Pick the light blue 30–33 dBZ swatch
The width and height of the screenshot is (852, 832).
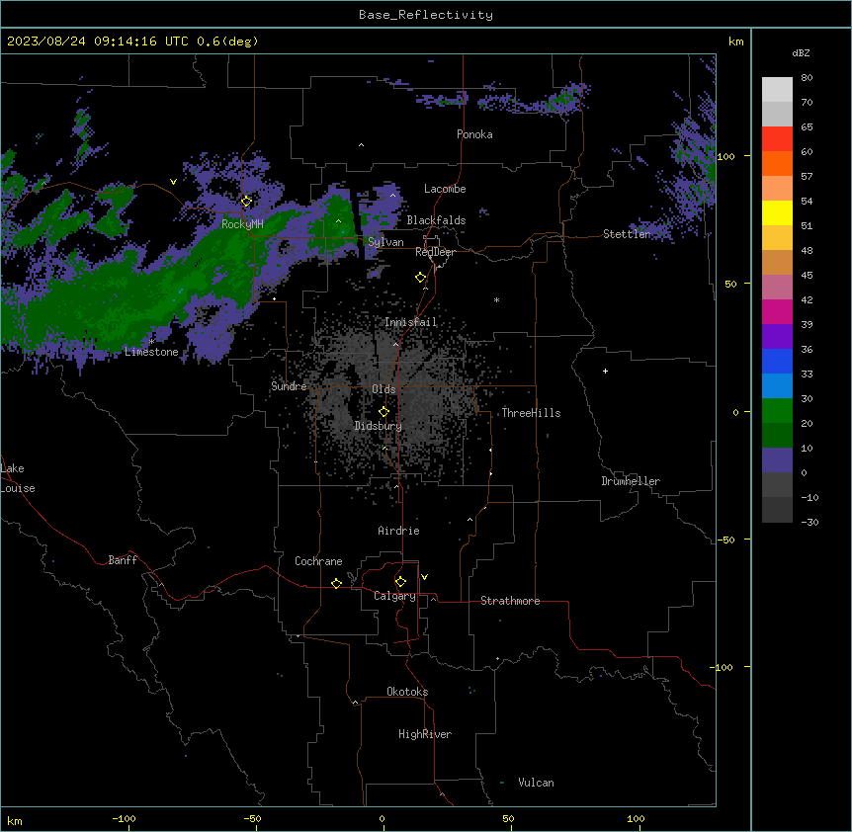point(777,386)
